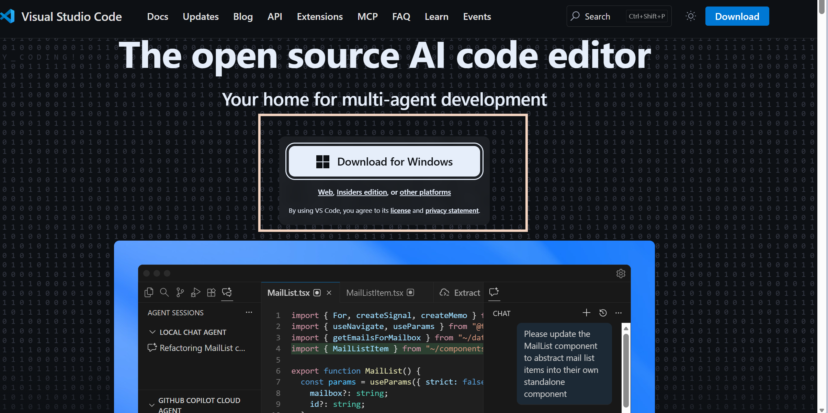Image resolution: width=828 pixels, height=413 pixels.
Task: Open the Source Control branch icon
Action: (x=180, y=292)
